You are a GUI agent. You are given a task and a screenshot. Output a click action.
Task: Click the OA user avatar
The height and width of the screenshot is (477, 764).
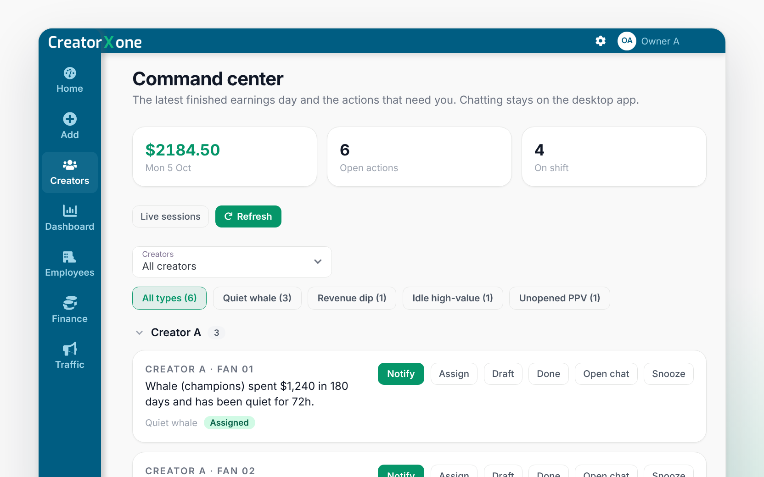[627, 41]
